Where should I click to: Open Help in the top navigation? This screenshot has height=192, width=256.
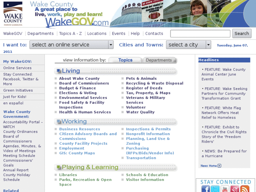(135, 33)
